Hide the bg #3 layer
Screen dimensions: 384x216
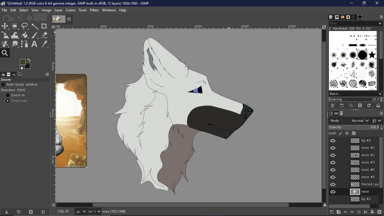[x=333, y=140]
